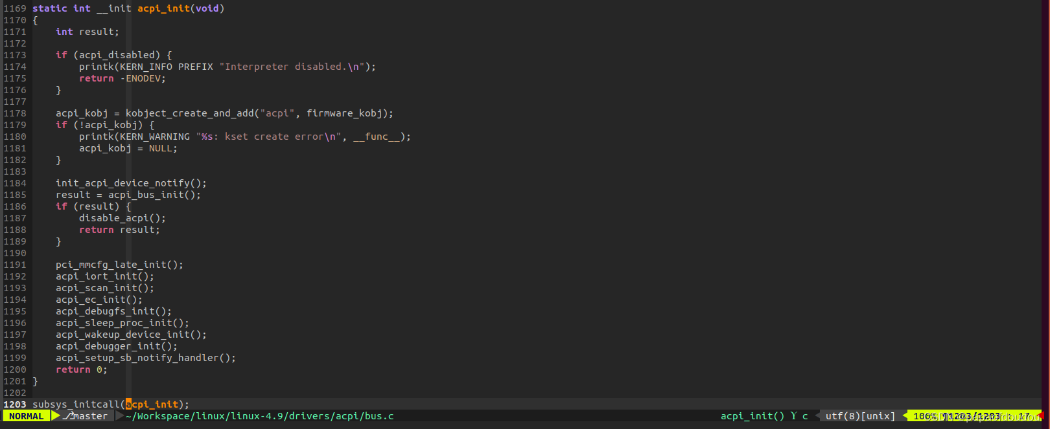Click acpi_debugger_init(); on line 1198
1050x429 pixels.
tap(117, 346)
